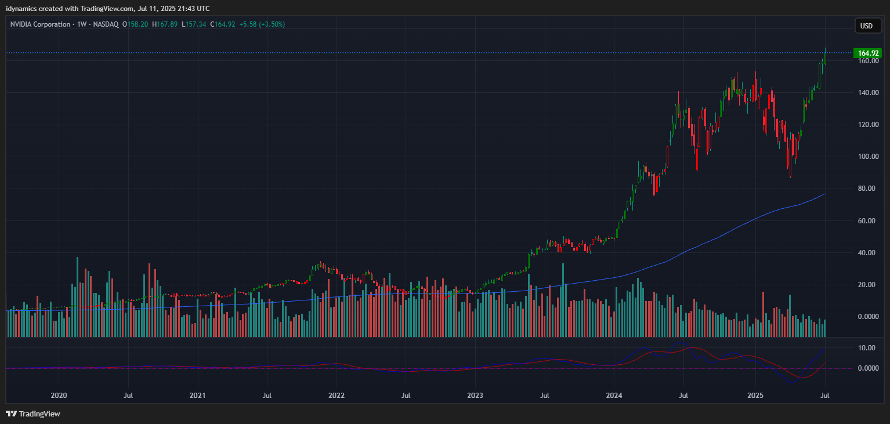Open the USD currency selector button
The image size is (890, 424).
click(868, 26)
